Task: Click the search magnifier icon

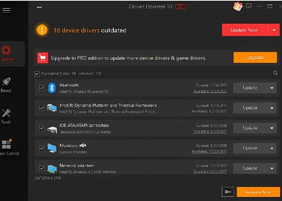Action: coord(276,73)
